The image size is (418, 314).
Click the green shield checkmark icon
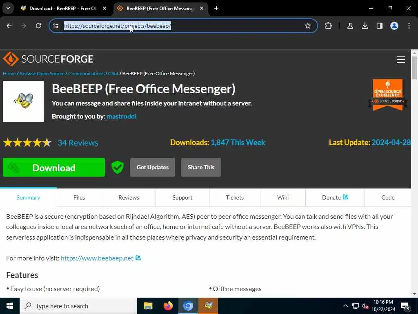coord(117,167)
